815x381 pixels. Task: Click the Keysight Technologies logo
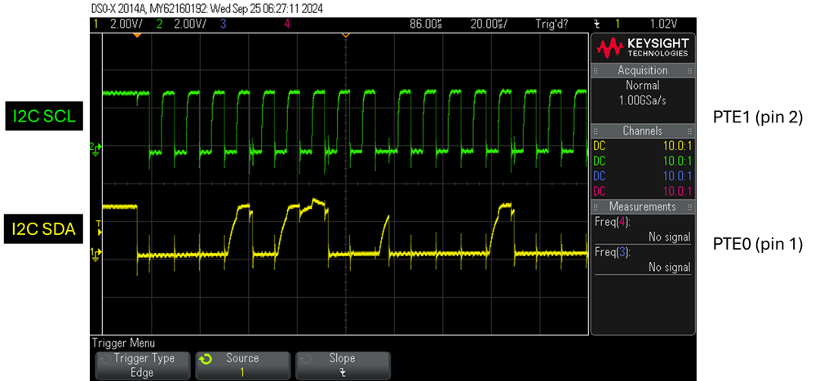point(642,48)
